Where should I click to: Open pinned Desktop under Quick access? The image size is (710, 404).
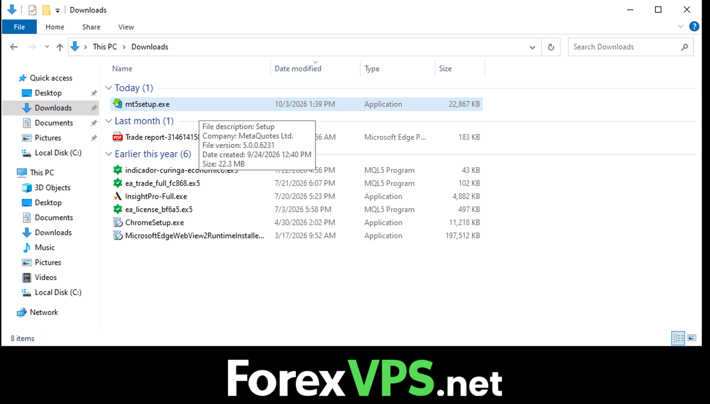[48, 93]
